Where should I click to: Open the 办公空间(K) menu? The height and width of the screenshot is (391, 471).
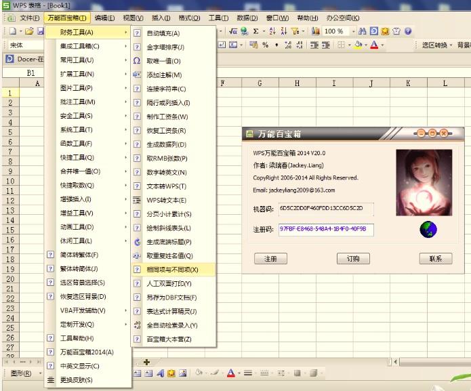(343, 18)
